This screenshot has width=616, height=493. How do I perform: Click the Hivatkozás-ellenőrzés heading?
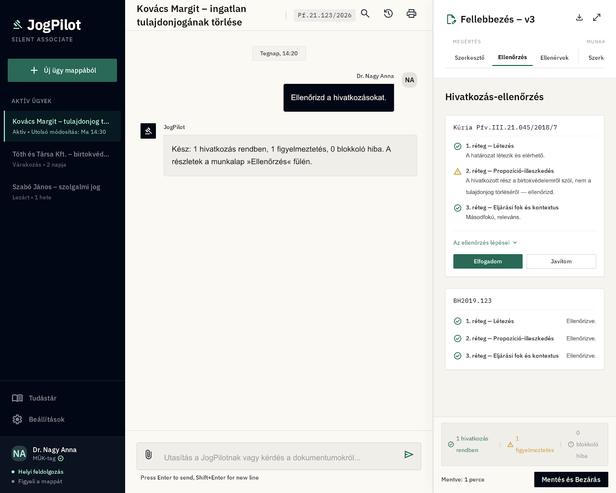pos(494,97)
